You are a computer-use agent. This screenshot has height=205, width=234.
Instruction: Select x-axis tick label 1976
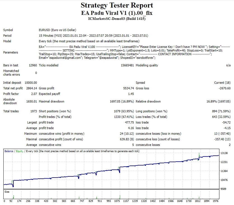[216, 201]
